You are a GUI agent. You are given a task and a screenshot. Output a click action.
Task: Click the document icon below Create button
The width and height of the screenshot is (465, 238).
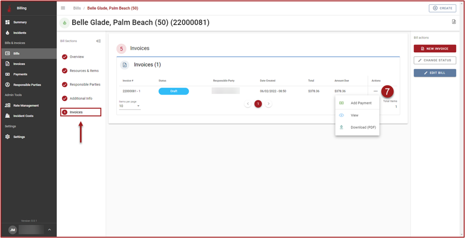pyautogui.click(x=454, y=22)
